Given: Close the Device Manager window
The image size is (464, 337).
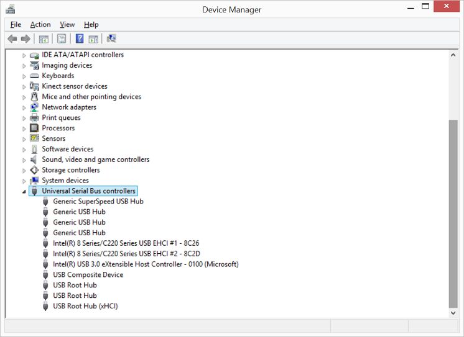Looking at the screenshot, I should (447, 6).
